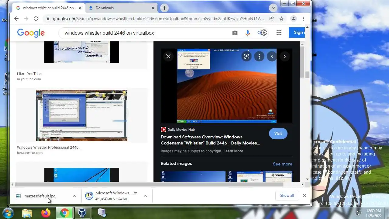Image resolution: width=389 pixels, height=219 pixels.
Task: Open the maxresdefault.jpg downloaded file
Action: tap(40, 196)
